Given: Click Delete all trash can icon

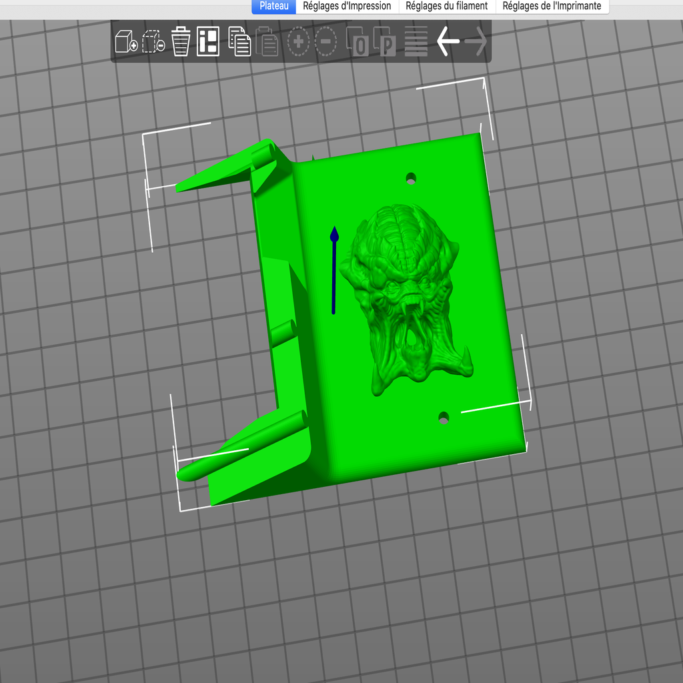Looking at the screenshot, I should [180, 41].
